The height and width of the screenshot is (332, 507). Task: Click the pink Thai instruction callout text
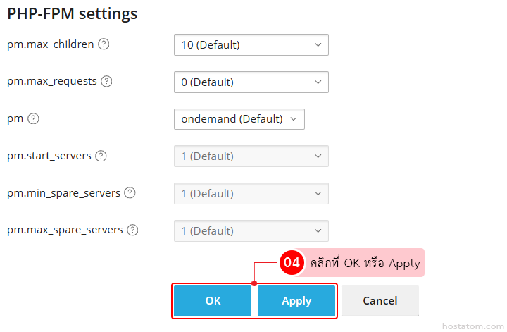point(365,264)
